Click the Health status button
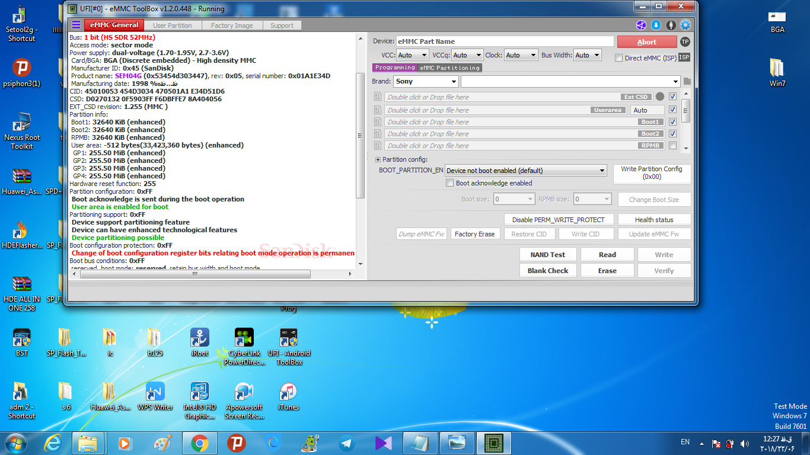The image size is (810, 455). click(x=654, y=219)
